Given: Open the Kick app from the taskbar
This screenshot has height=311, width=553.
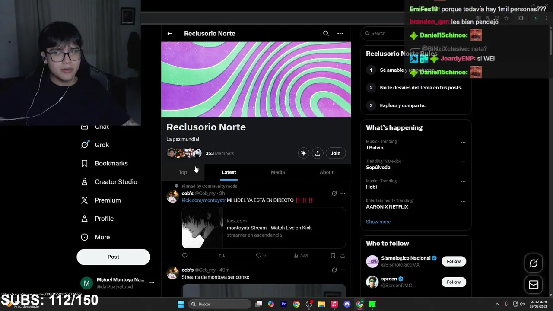Looking at the screenshot, I should [372, 304].
